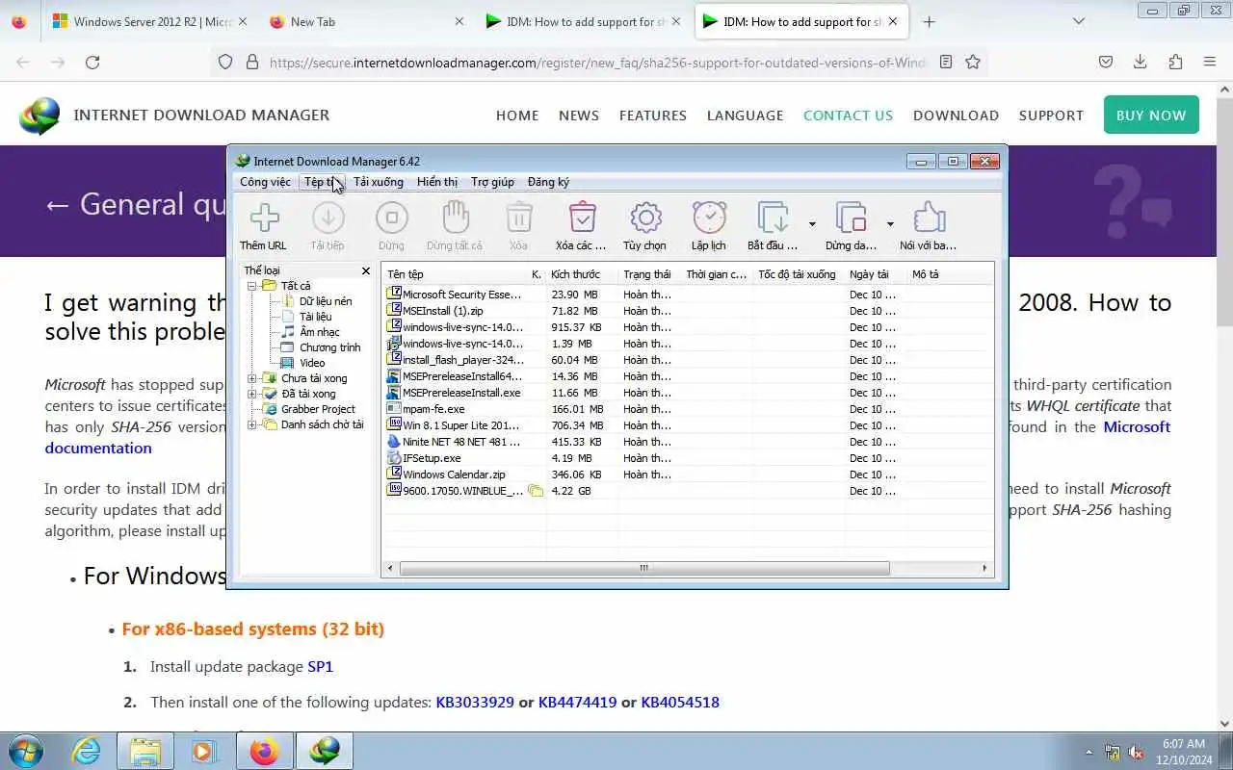Click the Bắt đầu queue icon
Image resolution: width=1233 pixels, height=770 pixels.
(x=773, y=218)
